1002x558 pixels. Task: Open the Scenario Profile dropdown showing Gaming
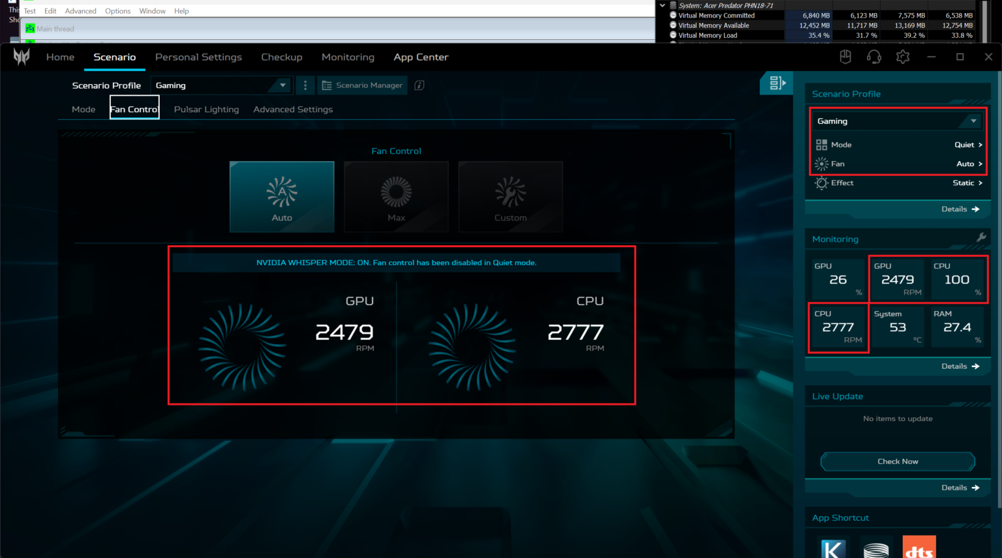tap(897, 121)
